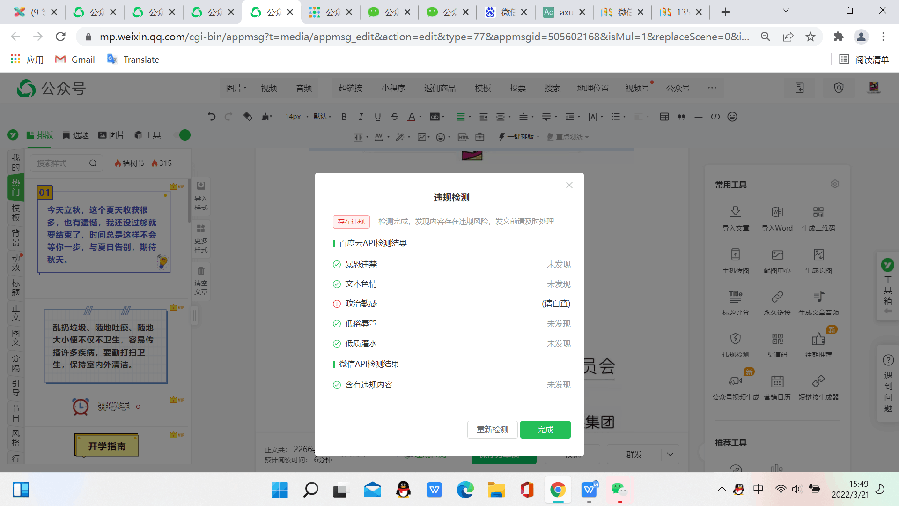
Task: Close the 违规检测 dialog with X
Action: [x=569, y=185]
